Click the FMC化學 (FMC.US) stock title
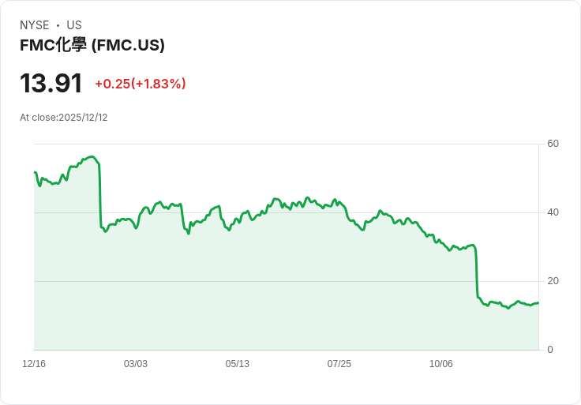581x405 pixels. pos(92,45)
